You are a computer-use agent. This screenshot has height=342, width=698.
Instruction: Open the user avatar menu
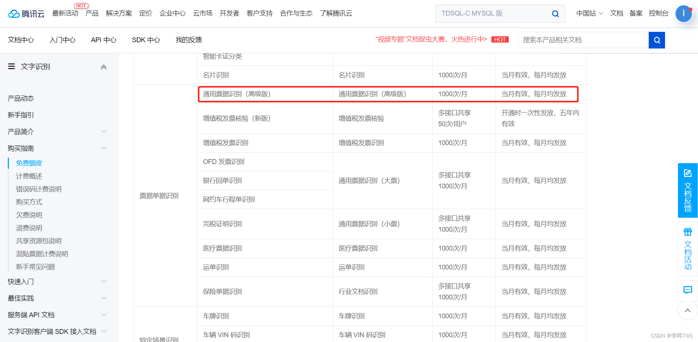(684, 14)
